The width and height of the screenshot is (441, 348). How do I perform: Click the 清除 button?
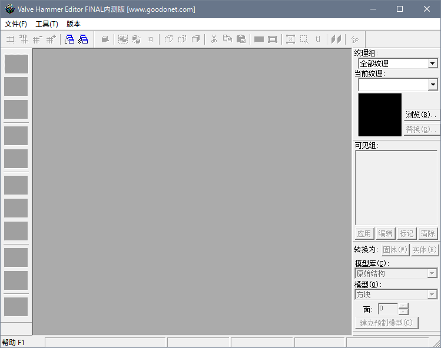tap(428, 233)
